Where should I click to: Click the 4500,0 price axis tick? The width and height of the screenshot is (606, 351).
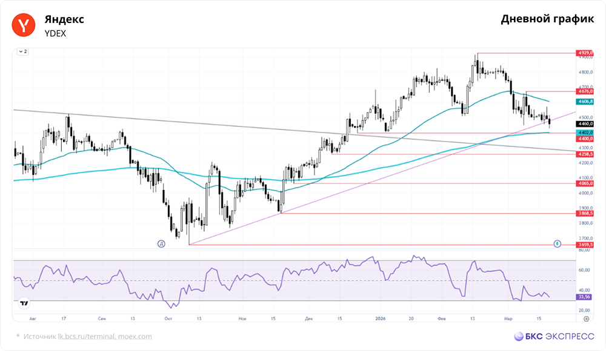coord(585,118)
